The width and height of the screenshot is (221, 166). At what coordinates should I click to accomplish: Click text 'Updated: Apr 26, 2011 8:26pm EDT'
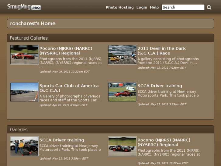pos(64,105)
